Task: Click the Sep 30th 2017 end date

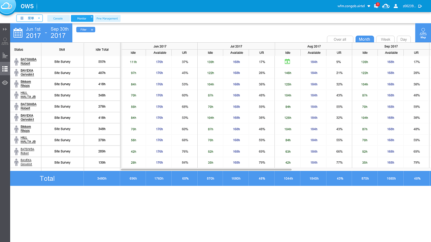Action: click(x=60, y=33)
